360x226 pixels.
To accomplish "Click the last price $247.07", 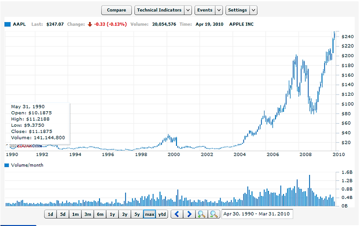I will [55, 24].
